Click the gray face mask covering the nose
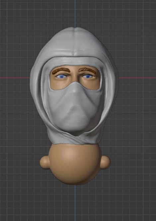Viewport: 156px width, 221px height. coord(75,107)
